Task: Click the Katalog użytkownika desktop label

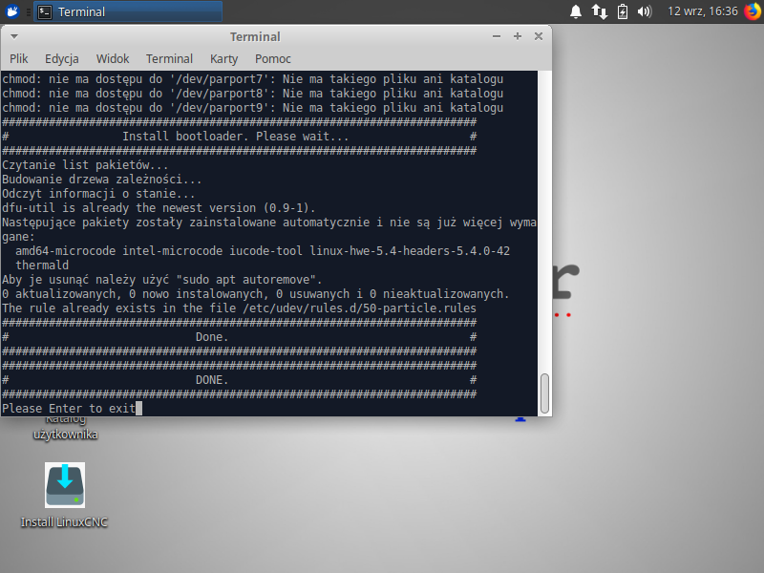Action: [65, 428]
